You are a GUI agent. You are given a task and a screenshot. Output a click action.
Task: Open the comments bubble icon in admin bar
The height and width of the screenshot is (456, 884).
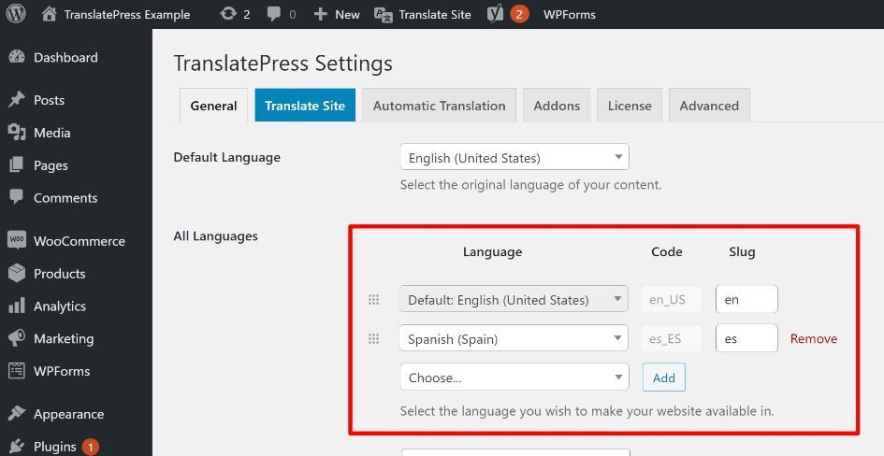(274, 14)
